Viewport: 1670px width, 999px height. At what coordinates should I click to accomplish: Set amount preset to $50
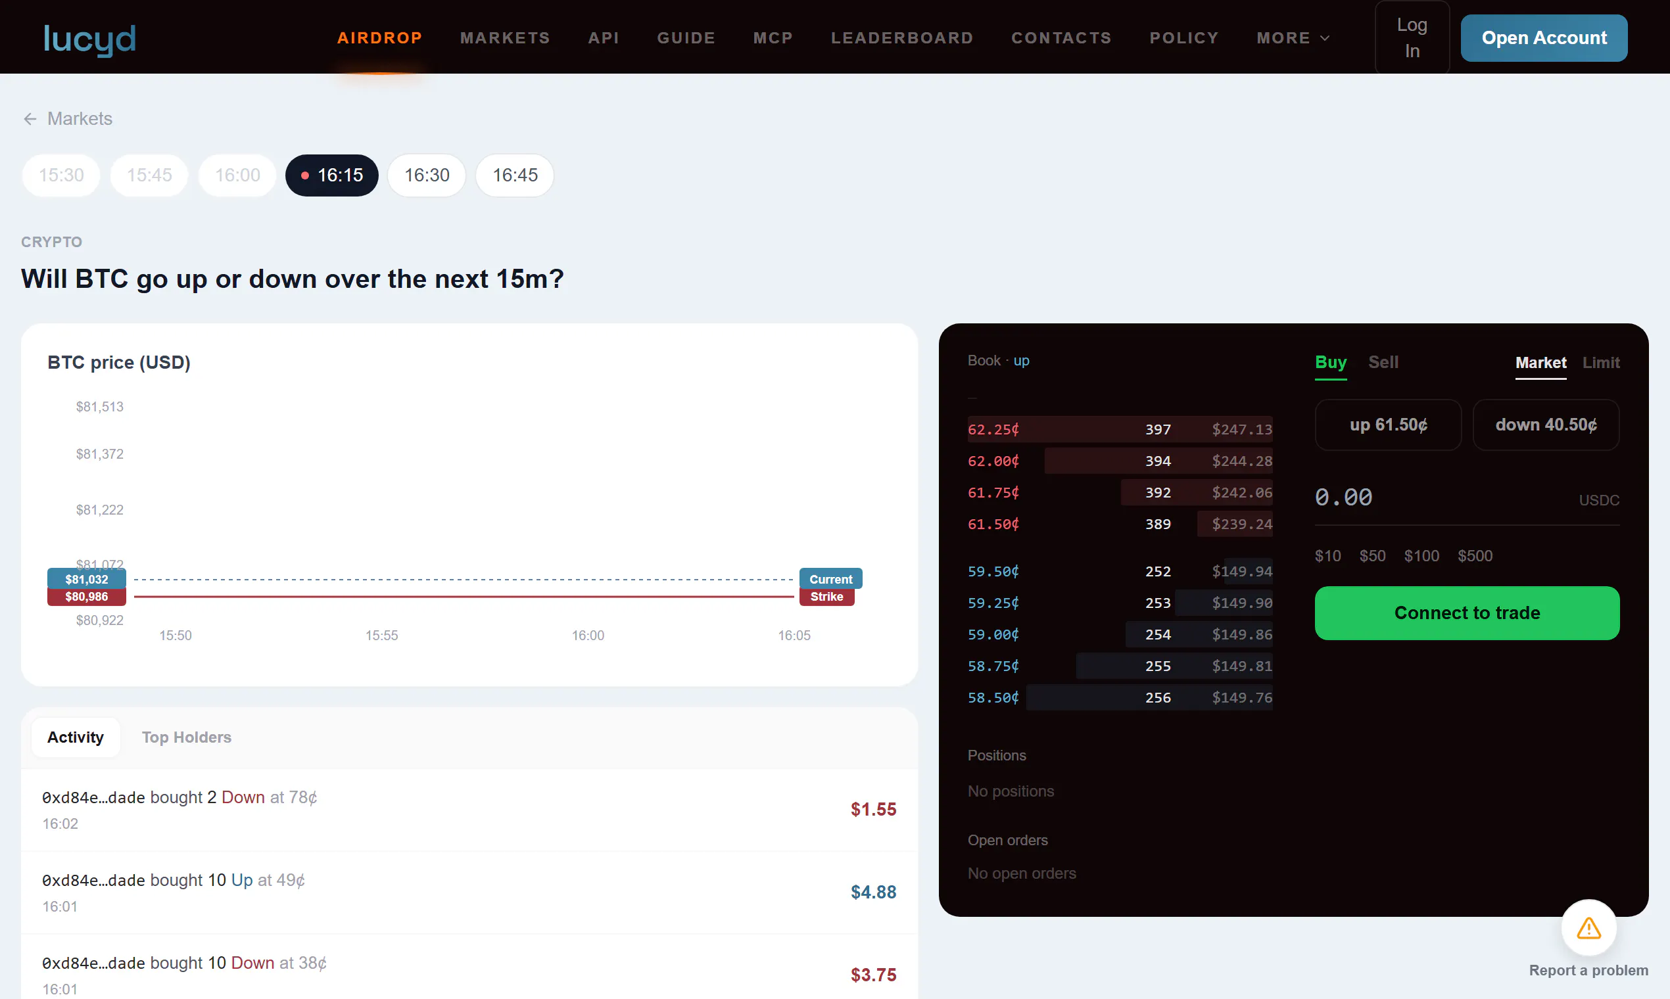point(1372,555)
